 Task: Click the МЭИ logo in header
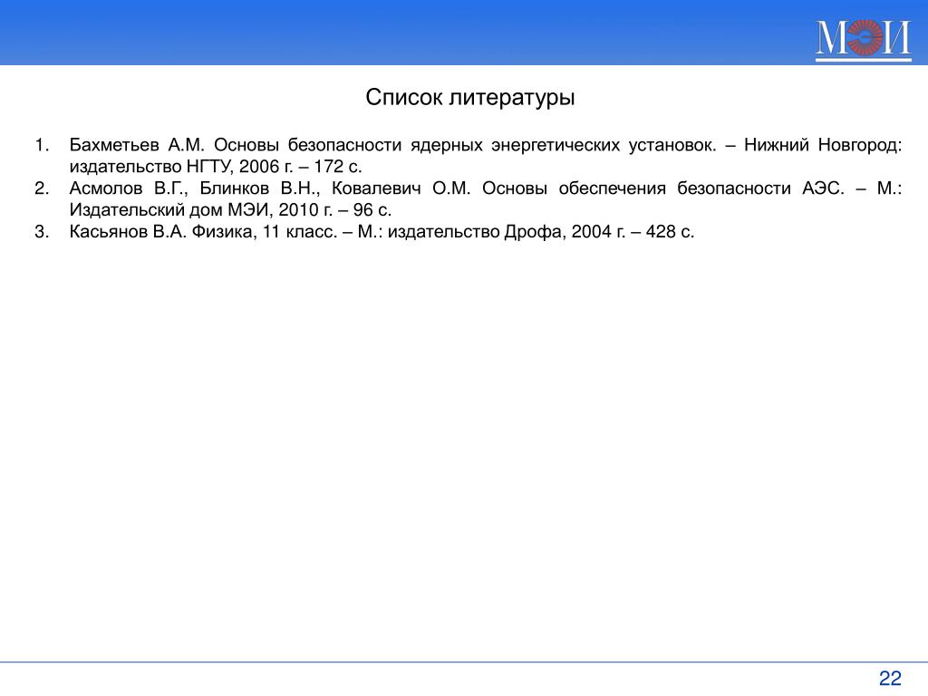[864, 39]
